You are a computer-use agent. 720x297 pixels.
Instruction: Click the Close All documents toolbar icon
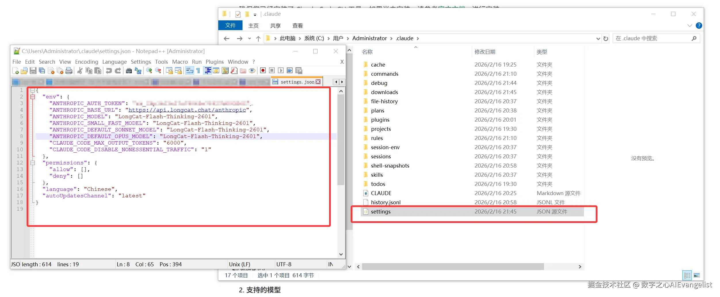[x=60, y=71]
